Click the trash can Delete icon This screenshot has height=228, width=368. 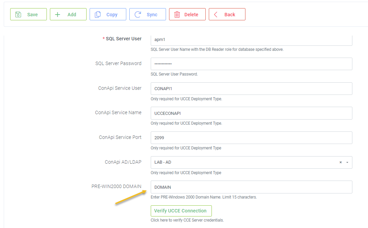pyautogui.click(x=177, y=15)
